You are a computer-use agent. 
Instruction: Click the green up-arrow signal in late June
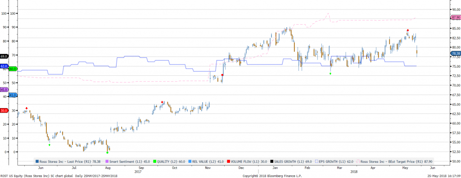point(50,145)
